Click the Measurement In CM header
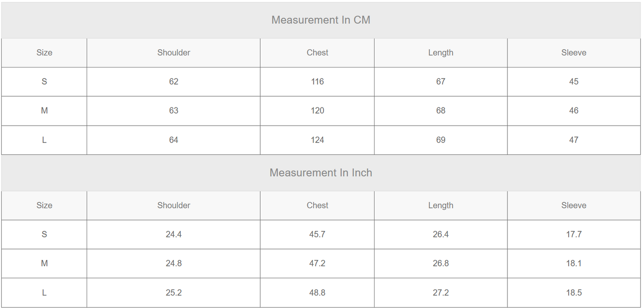 (x=321, y=20)
